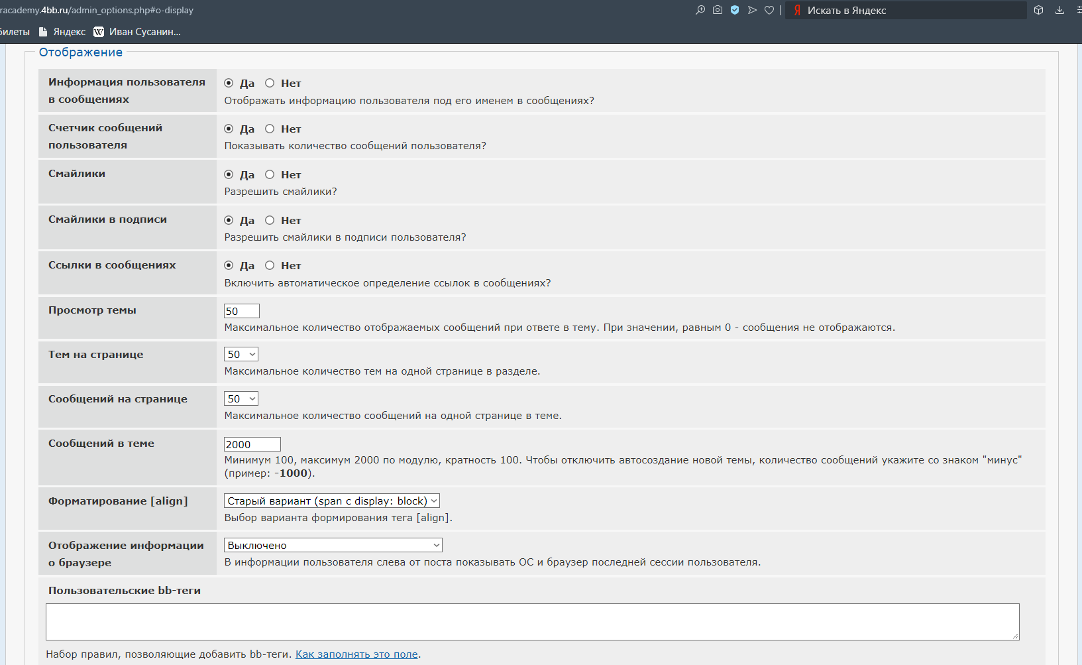1082x665 pixels.
Task: Focus the Пользовательские bb-теги text area
Action: pyautogui.click(x=532, y=621)
